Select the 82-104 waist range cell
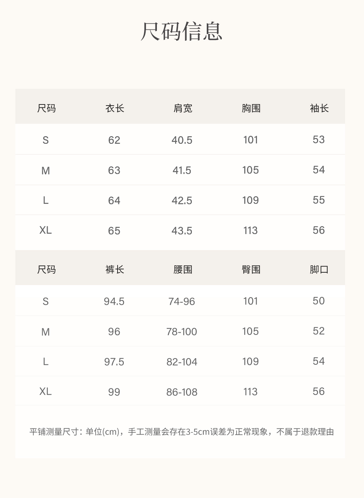 [x=182, y=362]
